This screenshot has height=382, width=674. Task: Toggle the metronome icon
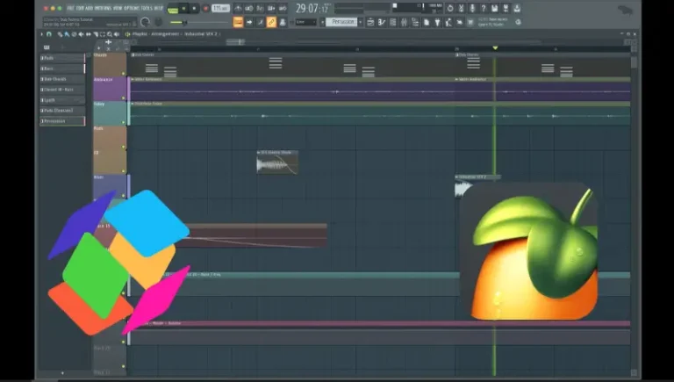click(238, 8)
